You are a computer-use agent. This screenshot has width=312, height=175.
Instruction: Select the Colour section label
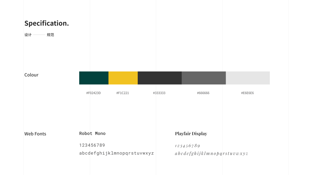pos(31,75)
